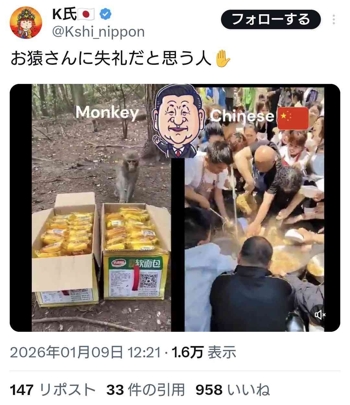Follow the account with フォローする button

tap(271, 20)
